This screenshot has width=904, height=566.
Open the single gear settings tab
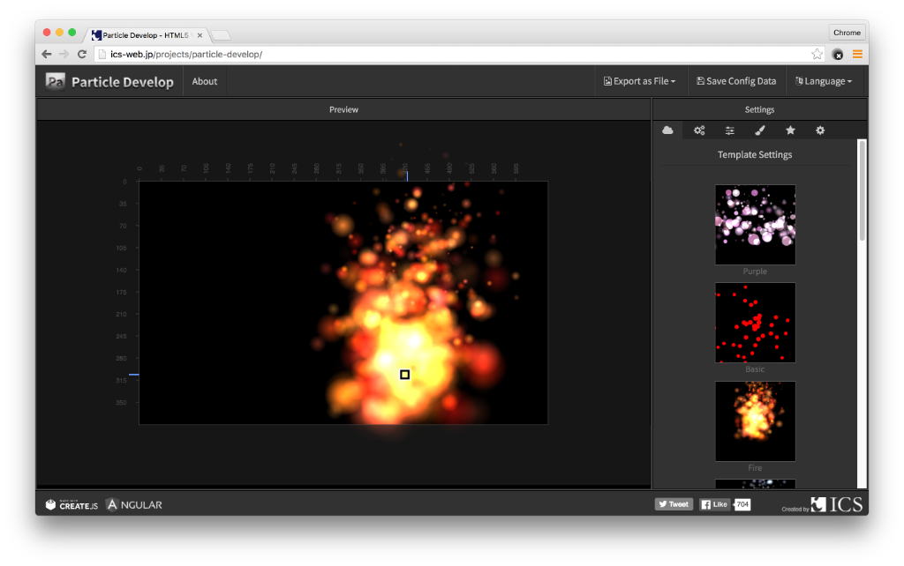tap(820, 130)
